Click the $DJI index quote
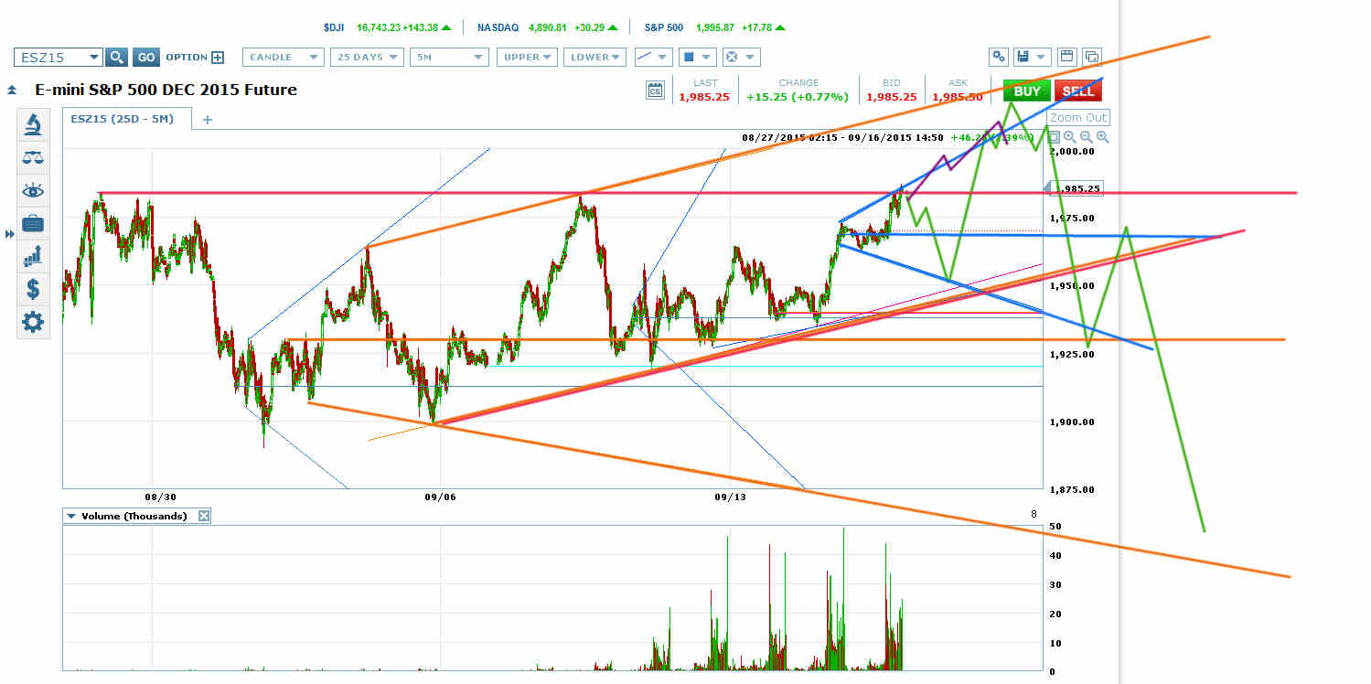Screen dimensions: 1371x684 388,27
